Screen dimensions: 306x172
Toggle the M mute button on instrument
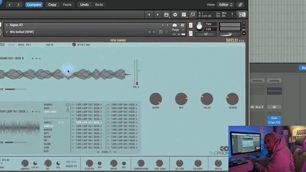191,33
